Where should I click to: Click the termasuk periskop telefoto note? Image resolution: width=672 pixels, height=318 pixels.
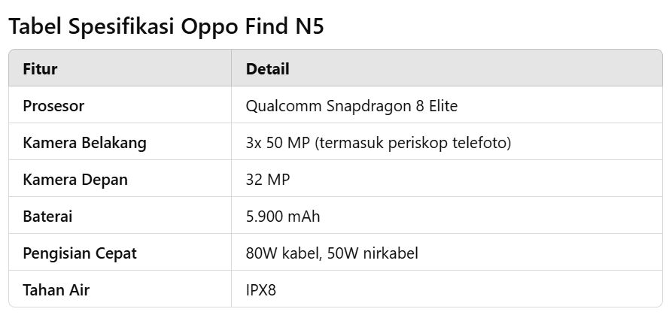coord(415,143)
